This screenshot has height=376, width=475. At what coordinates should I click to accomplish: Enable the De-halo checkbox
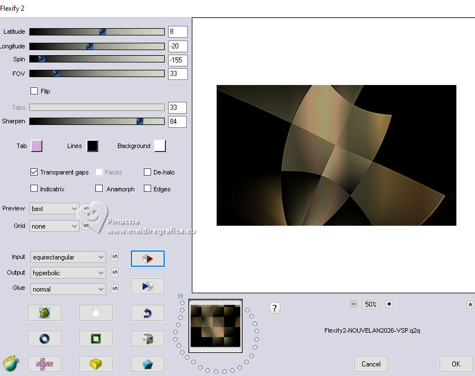148,172
